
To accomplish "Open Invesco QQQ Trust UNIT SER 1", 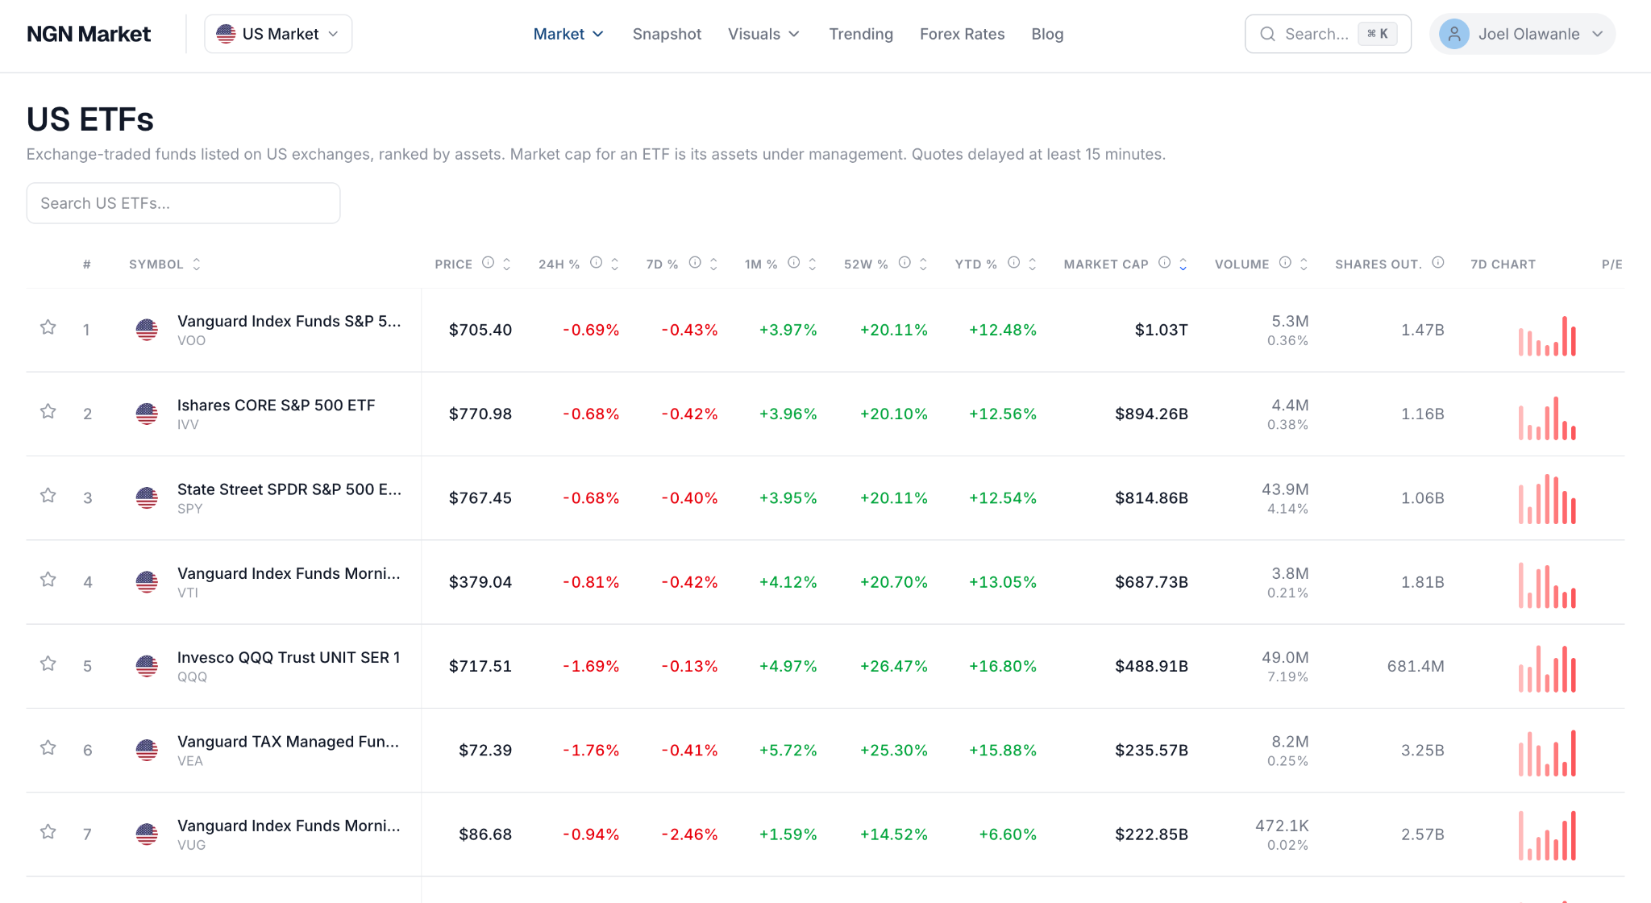I will coord(289,657).
